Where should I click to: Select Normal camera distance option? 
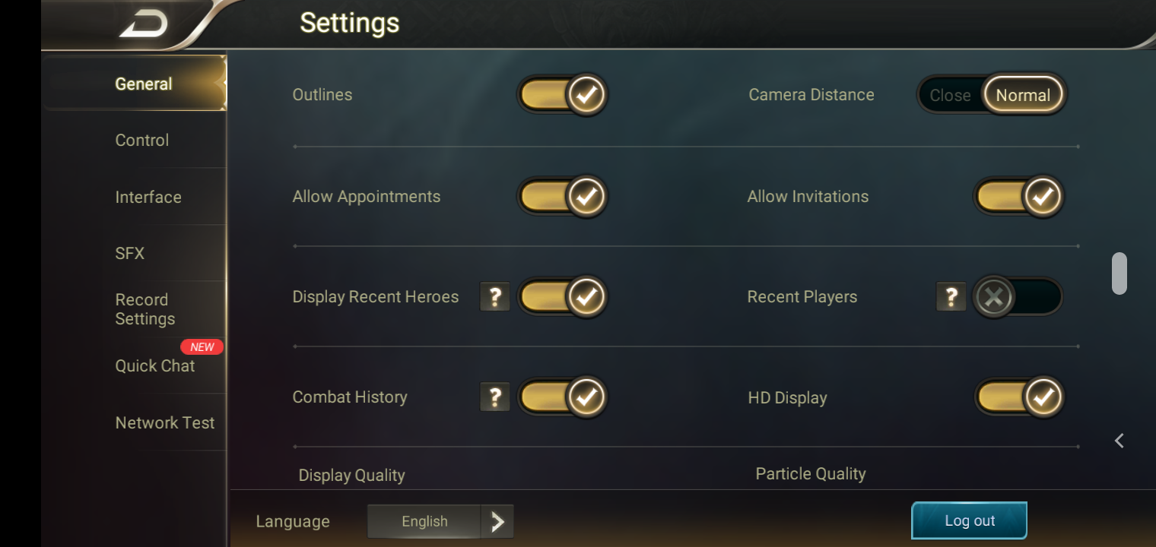[x=1023, y=96]
